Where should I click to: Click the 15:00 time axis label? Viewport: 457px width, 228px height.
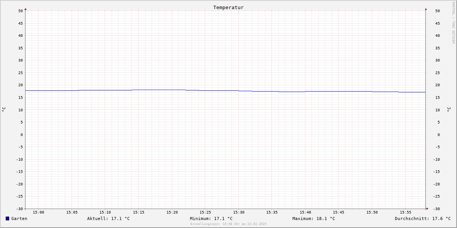point(38,212)
